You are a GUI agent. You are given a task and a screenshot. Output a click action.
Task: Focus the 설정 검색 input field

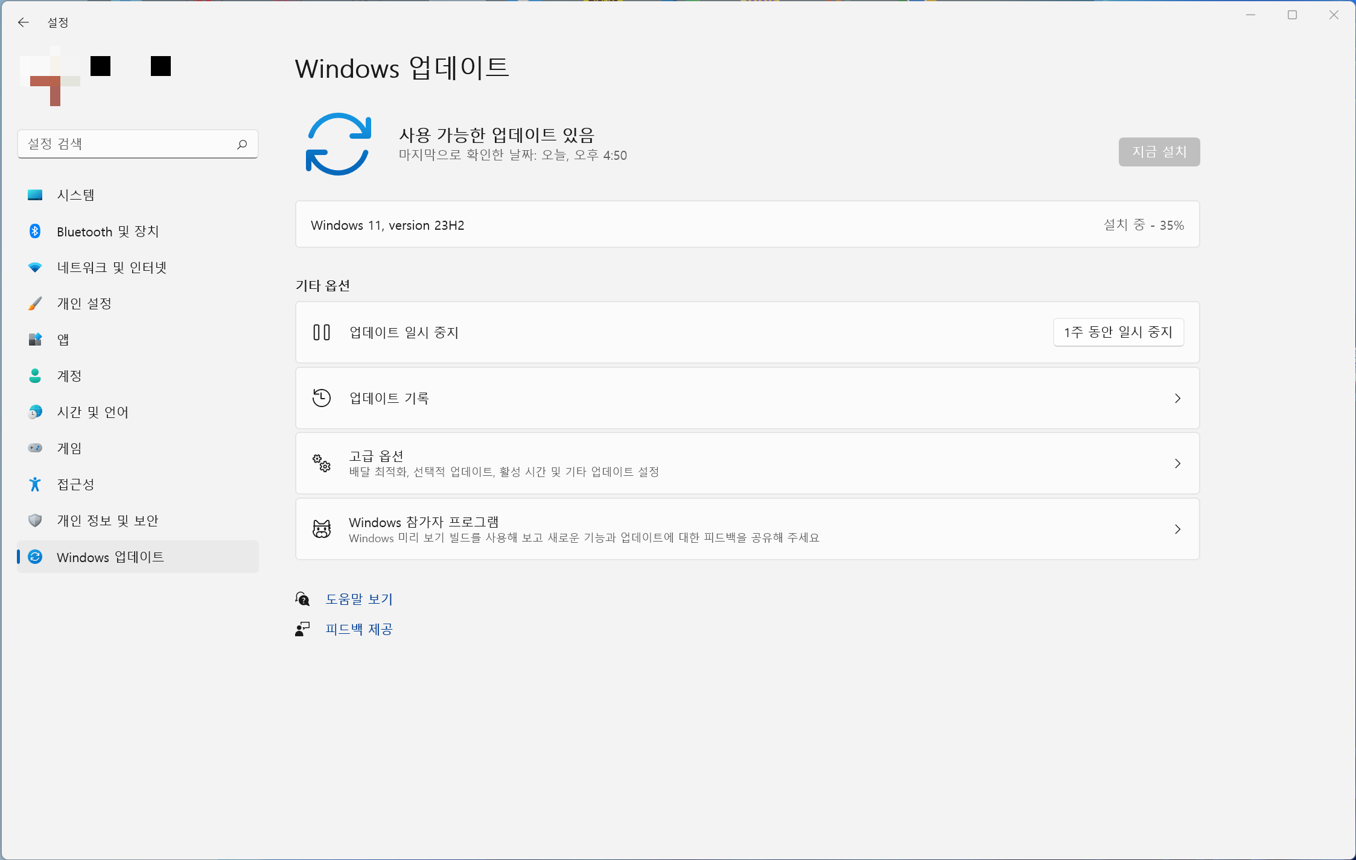click(127, 144)
